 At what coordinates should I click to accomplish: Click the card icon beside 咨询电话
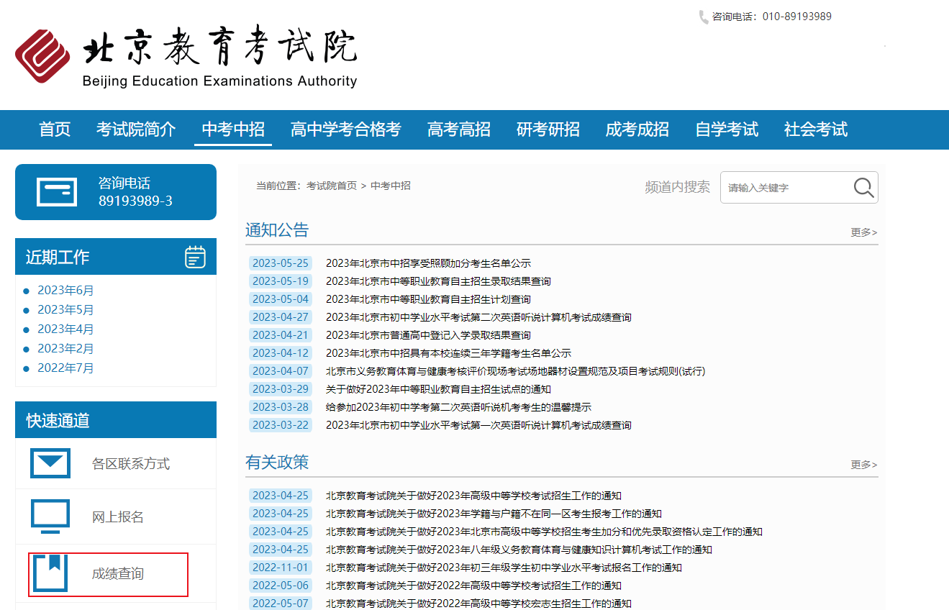(57, 192)
